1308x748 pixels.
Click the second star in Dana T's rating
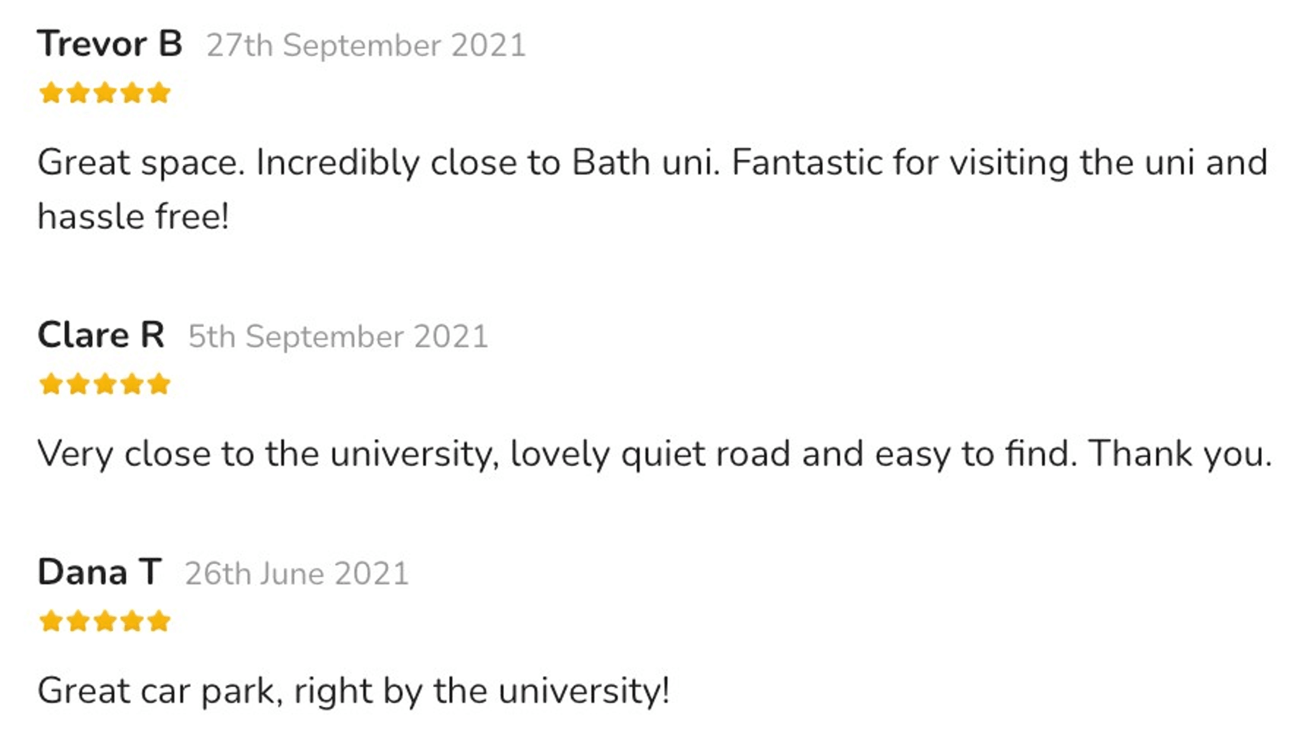(78, 621)
